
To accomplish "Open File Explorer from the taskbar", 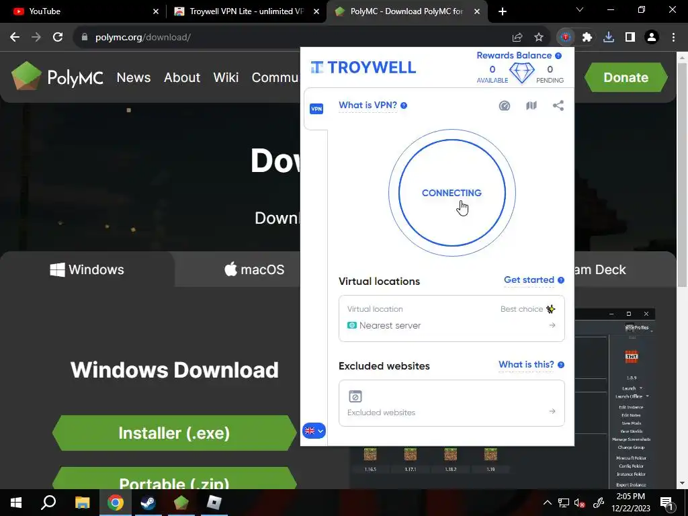I will point(82,503).
